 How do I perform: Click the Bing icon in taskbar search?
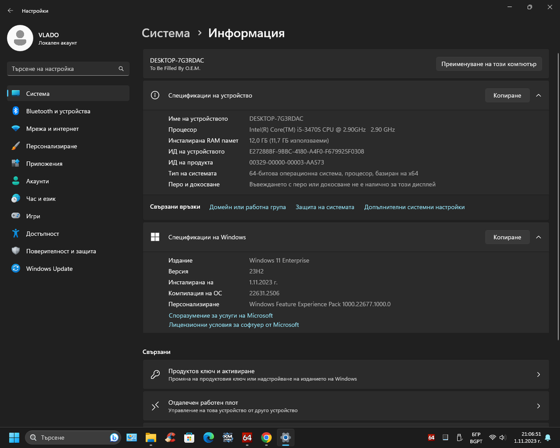114,437
